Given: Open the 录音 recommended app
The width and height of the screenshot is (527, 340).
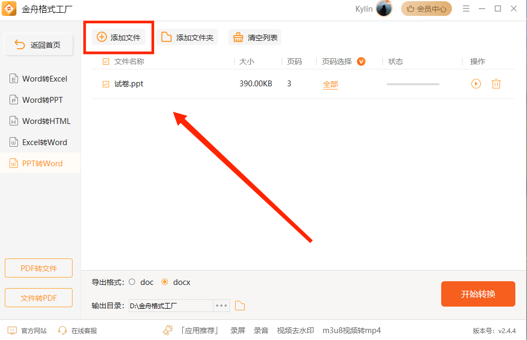Looking at the screenshot, I should [261, 330].
